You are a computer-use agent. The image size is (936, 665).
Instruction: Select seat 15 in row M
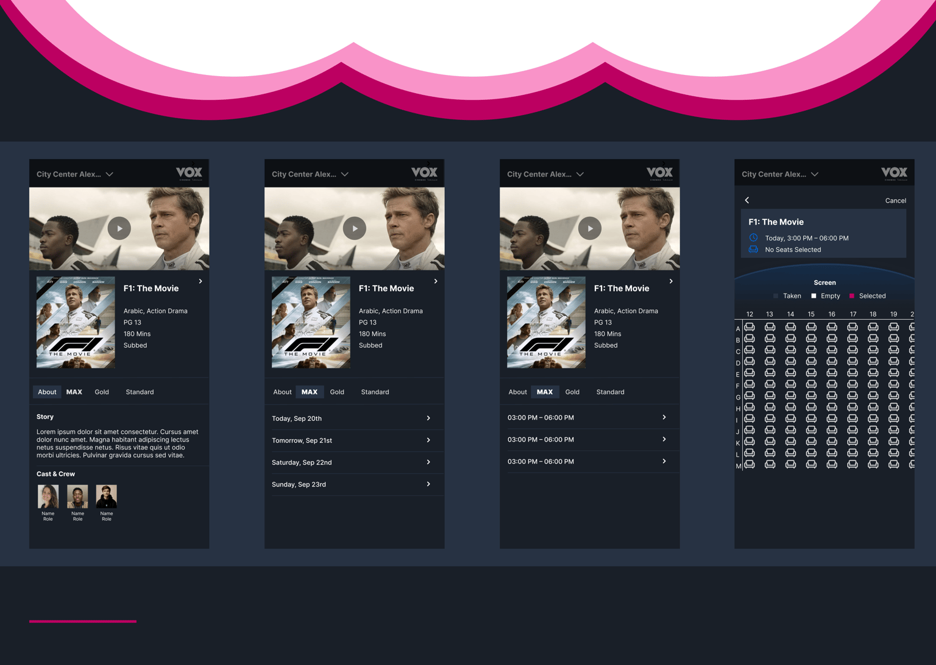[811, 464]
